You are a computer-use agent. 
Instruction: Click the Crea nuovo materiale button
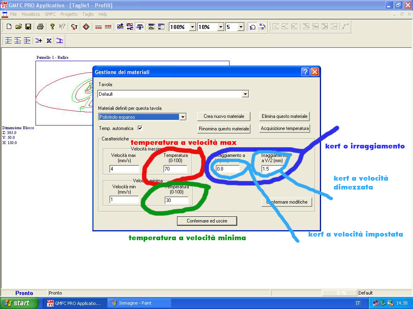[x=224, y=116]
